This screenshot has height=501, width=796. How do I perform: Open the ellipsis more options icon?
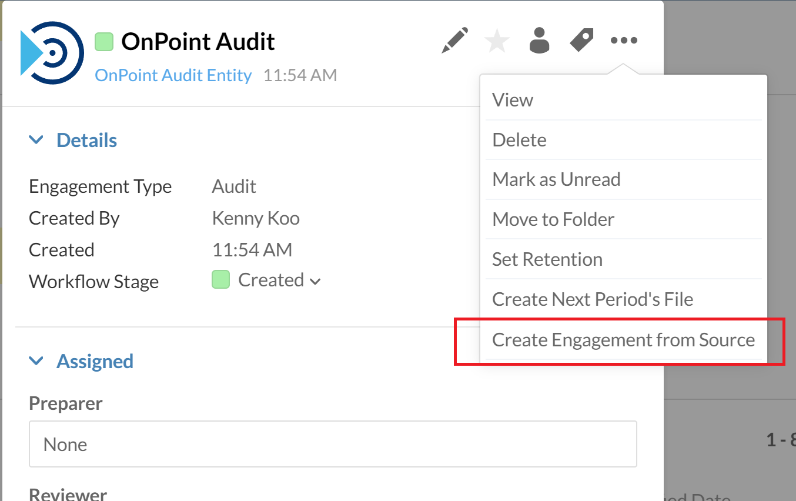[624, 40]
